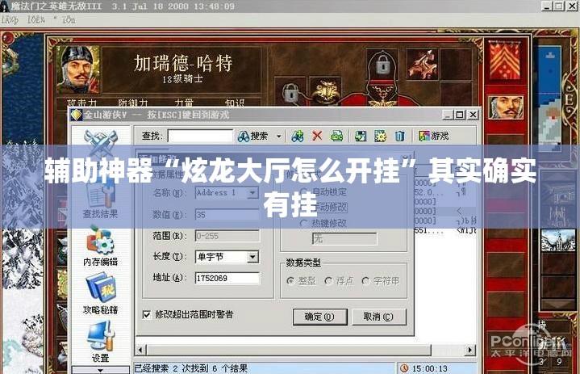Click the crossed swords icon atop the sidebar
Image resolution: width=580 pixels, height=374 pixels.
[x=100, y=142]
